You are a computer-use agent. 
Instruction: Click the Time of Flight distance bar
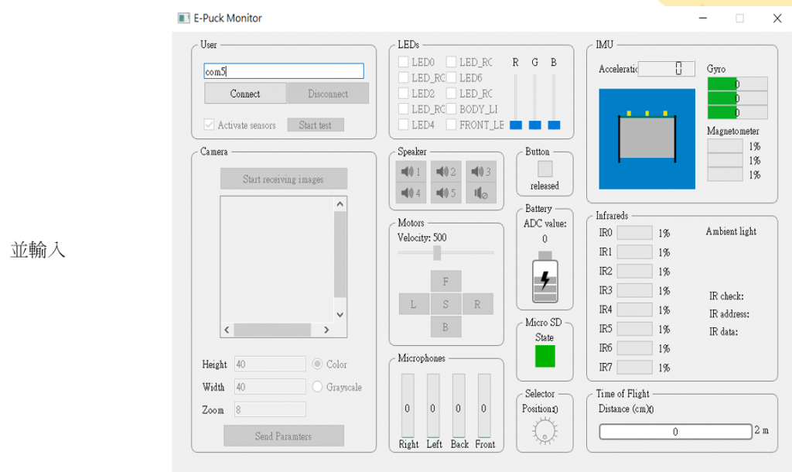pyautogui.click(x=675, y=432)
